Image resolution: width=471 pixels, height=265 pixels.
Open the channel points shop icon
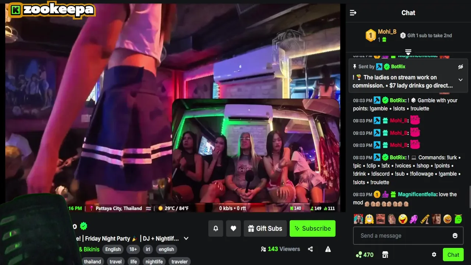point(385,255)
